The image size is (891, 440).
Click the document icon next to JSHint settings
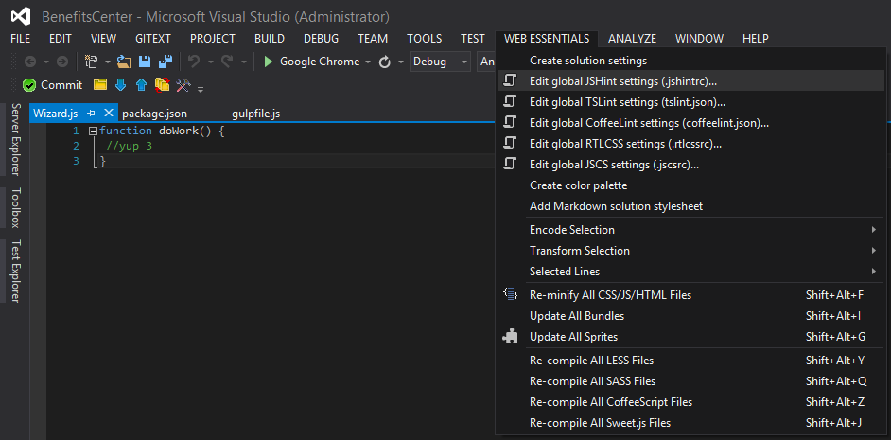click(510, 80)
